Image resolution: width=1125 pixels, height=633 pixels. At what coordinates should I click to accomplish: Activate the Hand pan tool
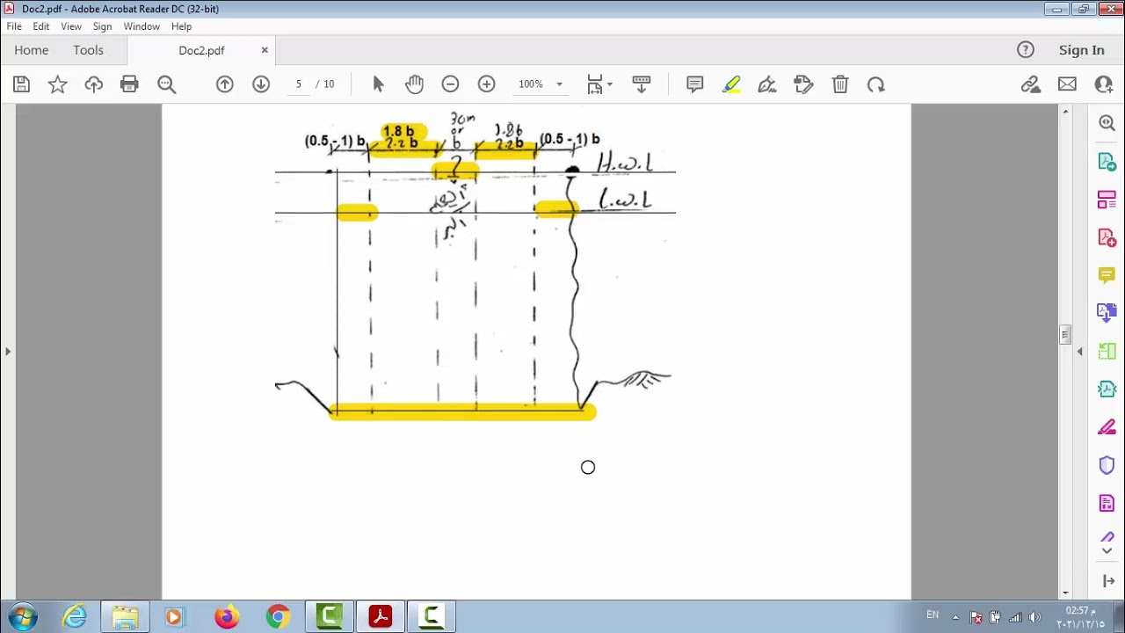[x=414, y=84]
